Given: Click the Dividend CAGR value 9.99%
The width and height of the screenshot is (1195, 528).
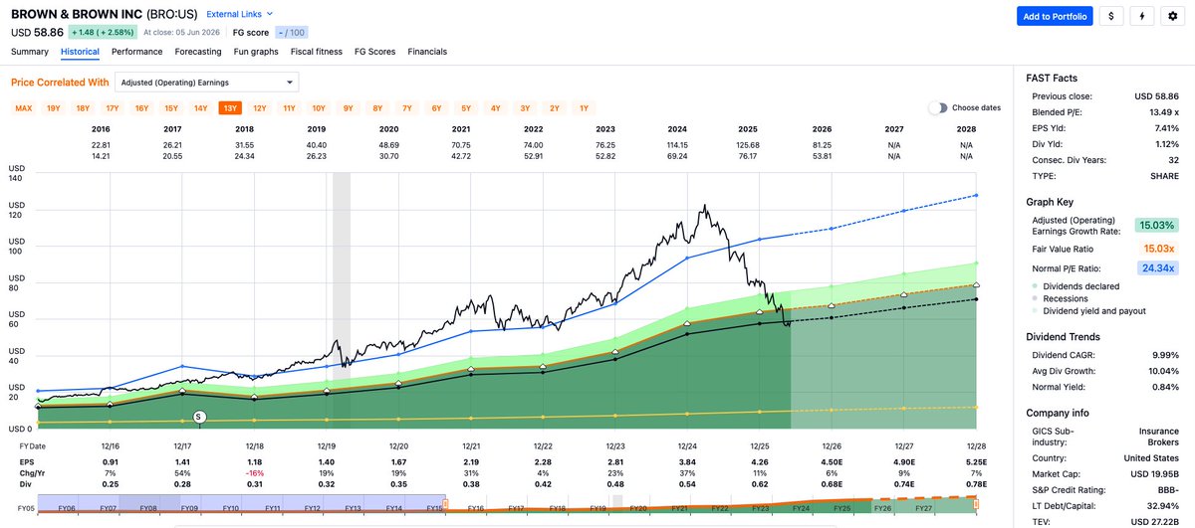Looking at the screenshot, I should 1165,355.
